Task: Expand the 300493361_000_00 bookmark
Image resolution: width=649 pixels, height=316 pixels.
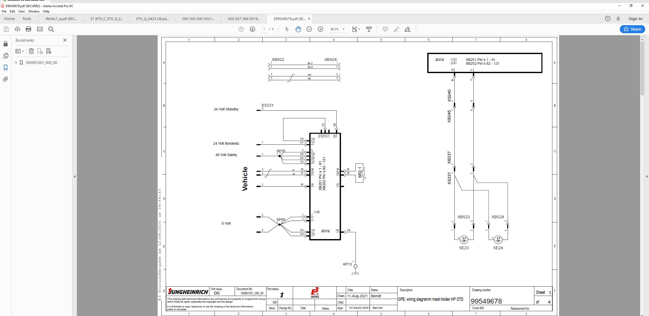Action: [x=16, y=63]
